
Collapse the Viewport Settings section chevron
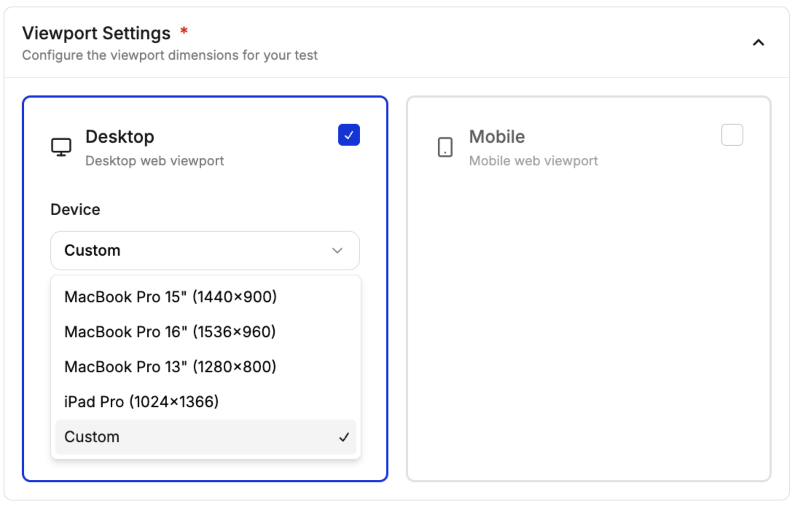tap(758, 43)
